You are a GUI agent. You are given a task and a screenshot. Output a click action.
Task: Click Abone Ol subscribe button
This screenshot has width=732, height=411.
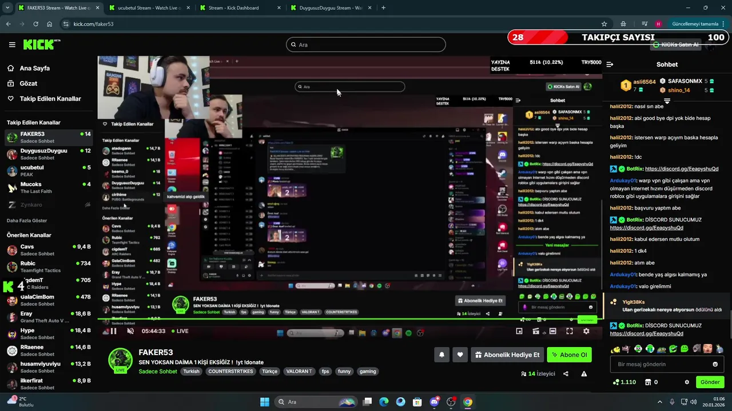coord(569,354)
